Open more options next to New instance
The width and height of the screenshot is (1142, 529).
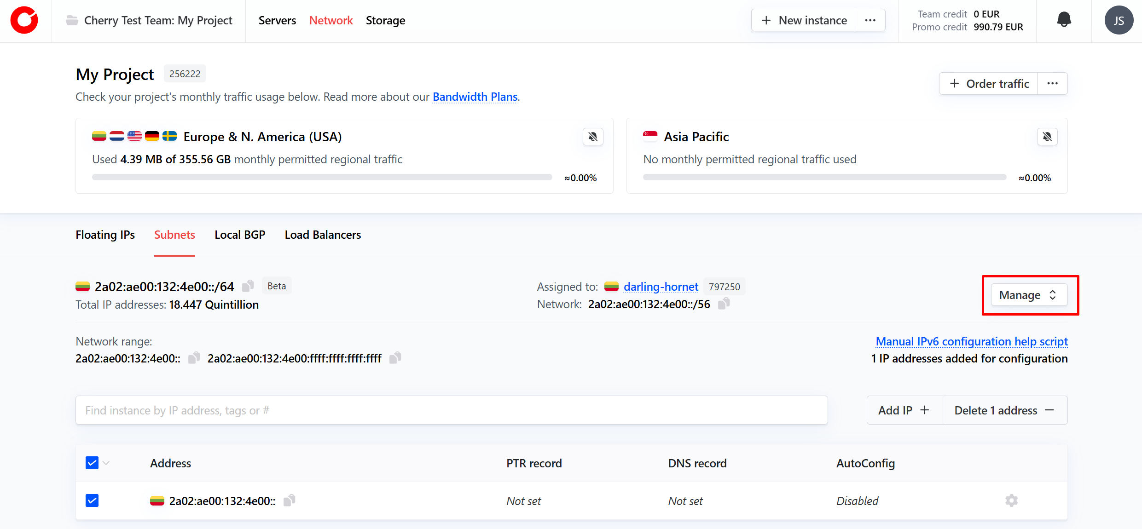coord(870,20)
